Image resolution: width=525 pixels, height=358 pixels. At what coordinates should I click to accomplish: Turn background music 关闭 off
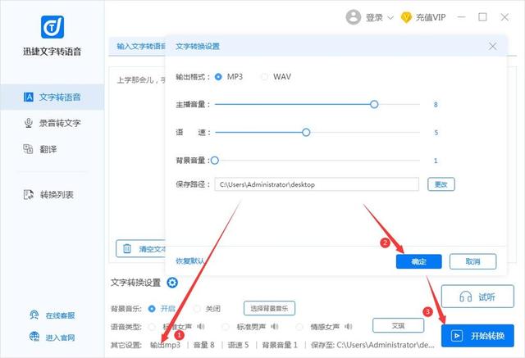tap(197, 309)
